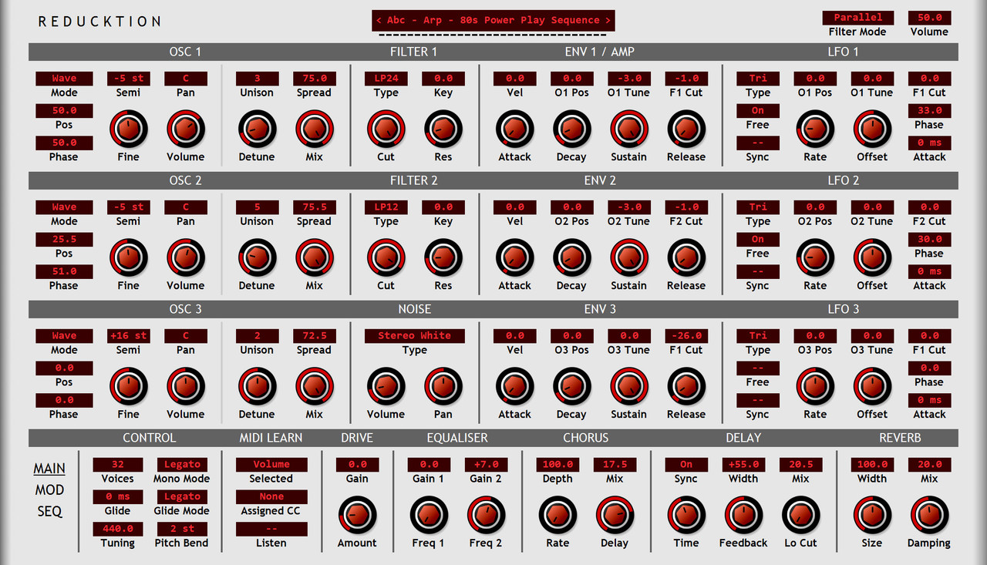Image resolution: width=987 pixels, height=565 pixels.
Task: Toggle LFO 3 Sync field
Action: [758, 400]
